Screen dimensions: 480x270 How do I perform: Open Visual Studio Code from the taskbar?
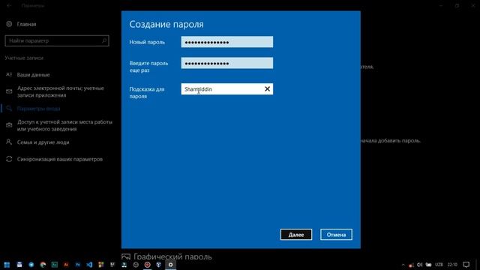tap(89, 265)
